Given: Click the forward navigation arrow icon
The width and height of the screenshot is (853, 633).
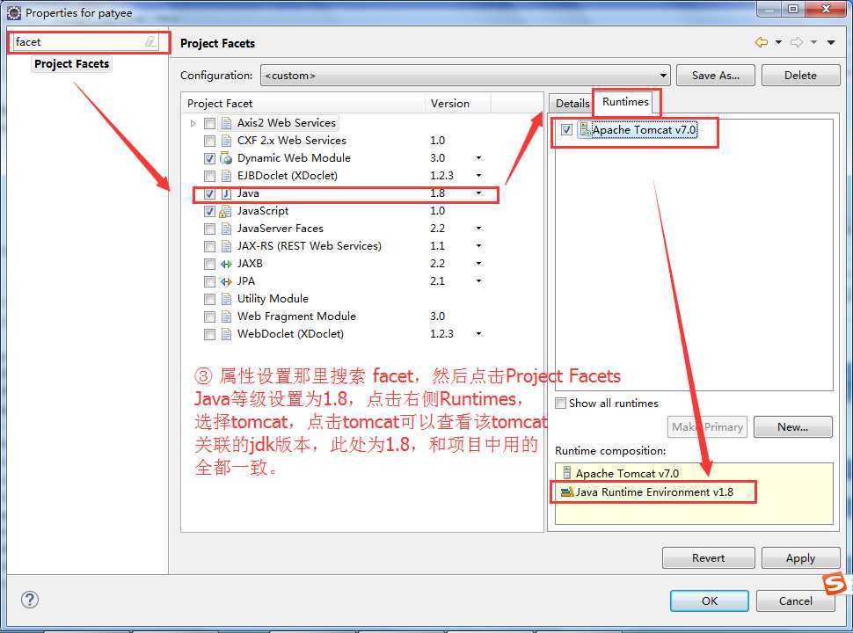Looking at the screenshot, I should point(797,42).
